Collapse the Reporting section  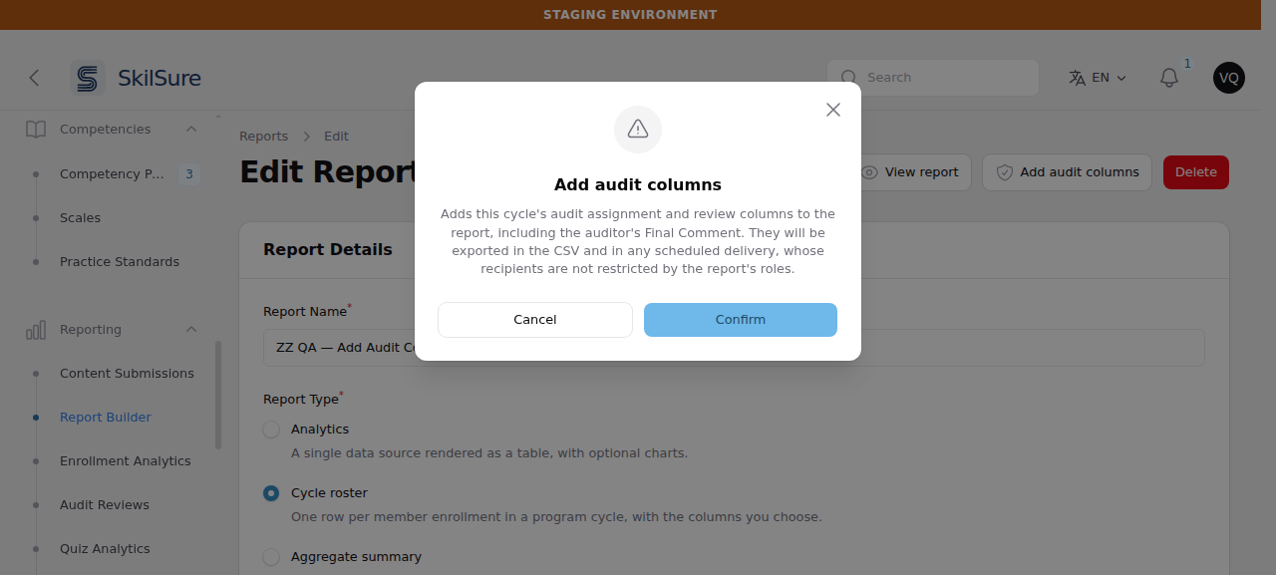click(191, 330)
